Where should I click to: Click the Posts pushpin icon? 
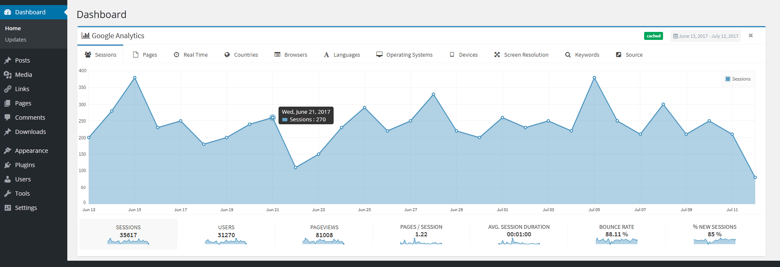(8, 60)
